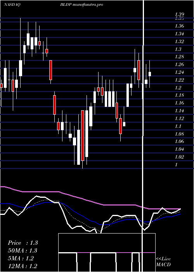
Task: Select the 1.2 price axis label
Action: coord(178,88)
